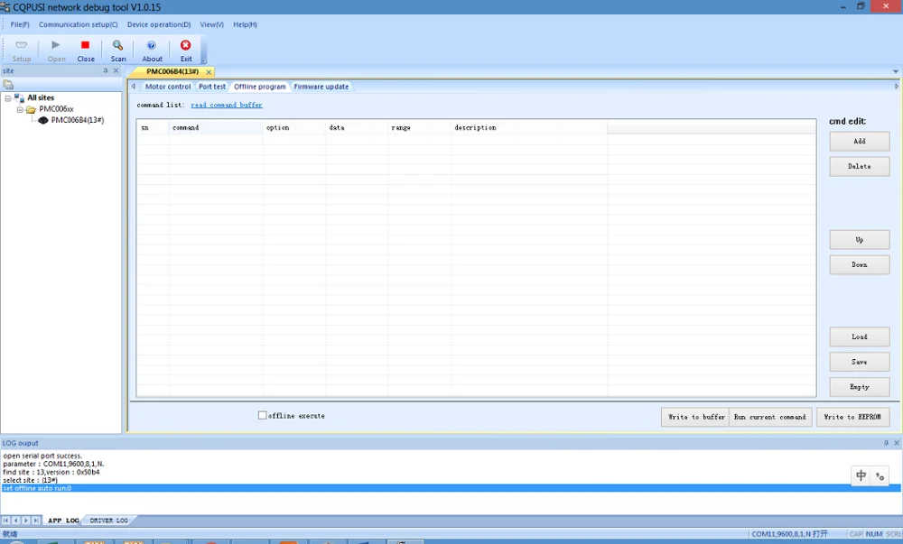Viewport: 903px width, 544px height.
Task: Click the IME punctuation mode icon
Action: (880, 475)
